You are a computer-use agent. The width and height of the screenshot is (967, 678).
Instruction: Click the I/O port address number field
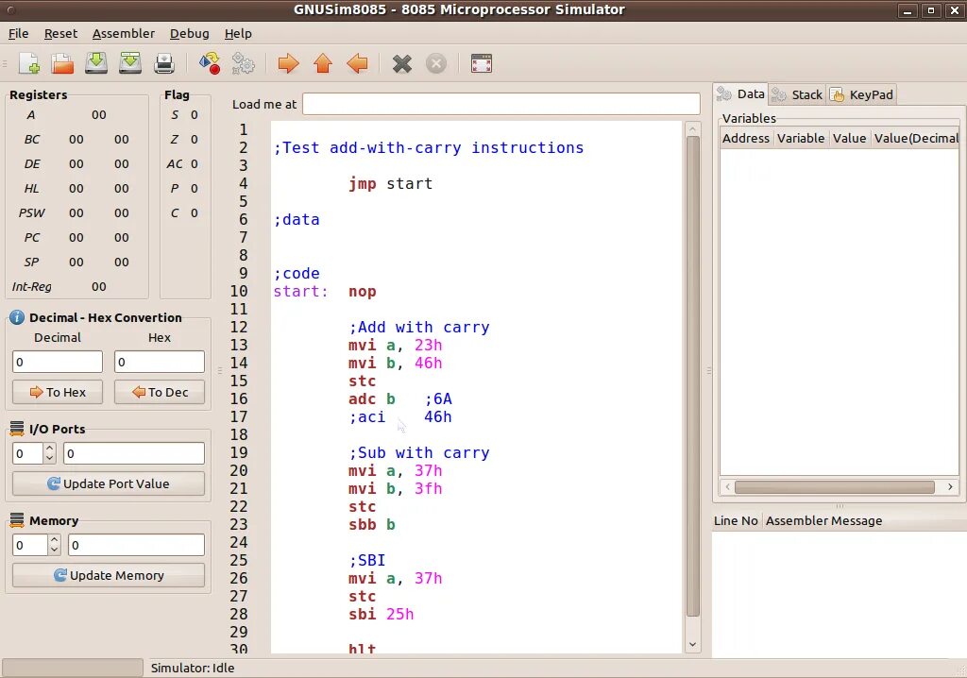[x=27, y=453]
